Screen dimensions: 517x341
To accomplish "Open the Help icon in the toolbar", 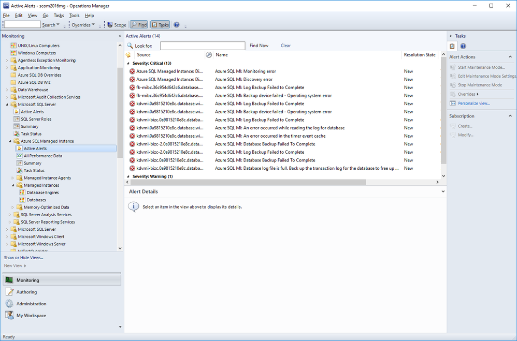I will 177,25.
